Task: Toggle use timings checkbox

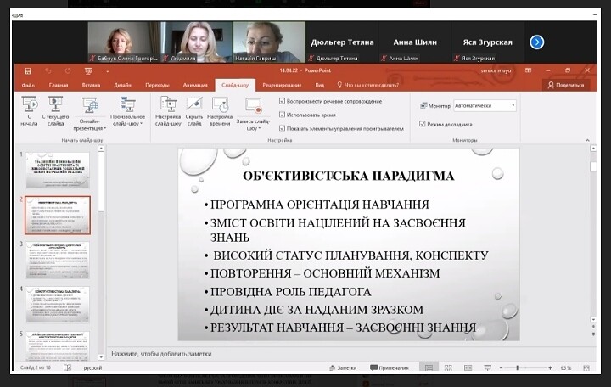Action: 282,115
